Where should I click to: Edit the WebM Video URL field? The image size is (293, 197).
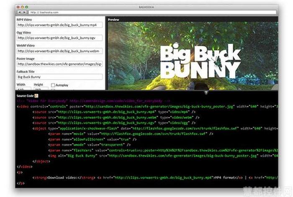(x=59, y=51)
